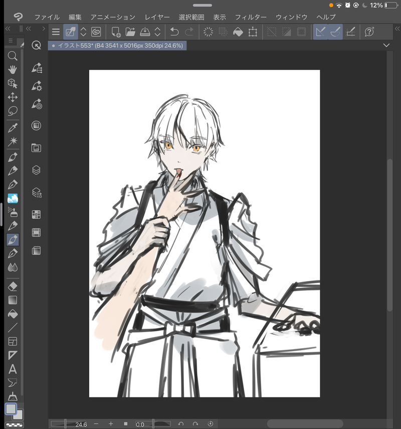Image resolution: width=401 pixels, height=429 pixels.
Task: Open the Color Wheel palette
Action: (36, 125)
